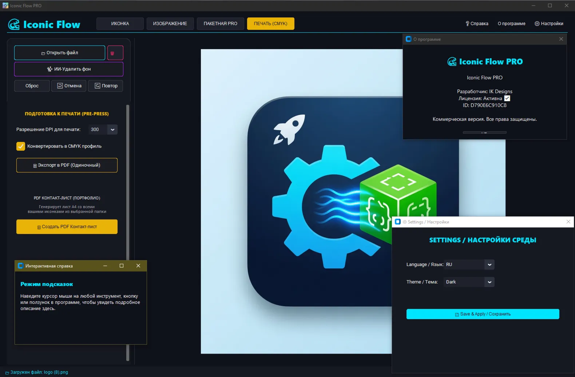
Task: Click ПОДГОТОВКА К ПЕЧАТИ (PRE-PRESS) heading
Action: (x=67, y=114)
